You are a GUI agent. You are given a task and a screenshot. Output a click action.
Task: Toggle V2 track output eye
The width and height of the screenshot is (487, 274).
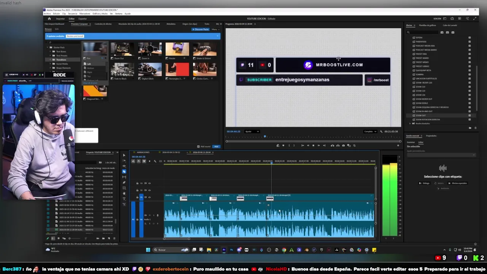(149, 190)
